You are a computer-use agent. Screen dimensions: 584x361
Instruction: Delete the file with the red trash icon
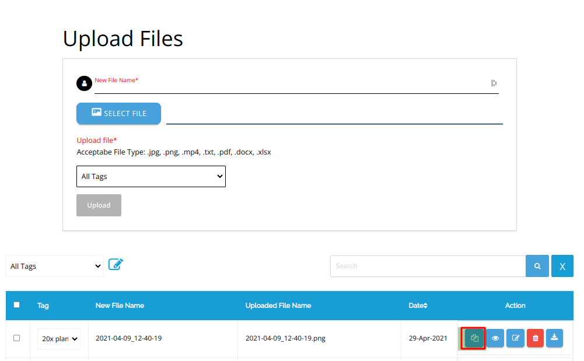pyautogui.click(x=535, y=338)
